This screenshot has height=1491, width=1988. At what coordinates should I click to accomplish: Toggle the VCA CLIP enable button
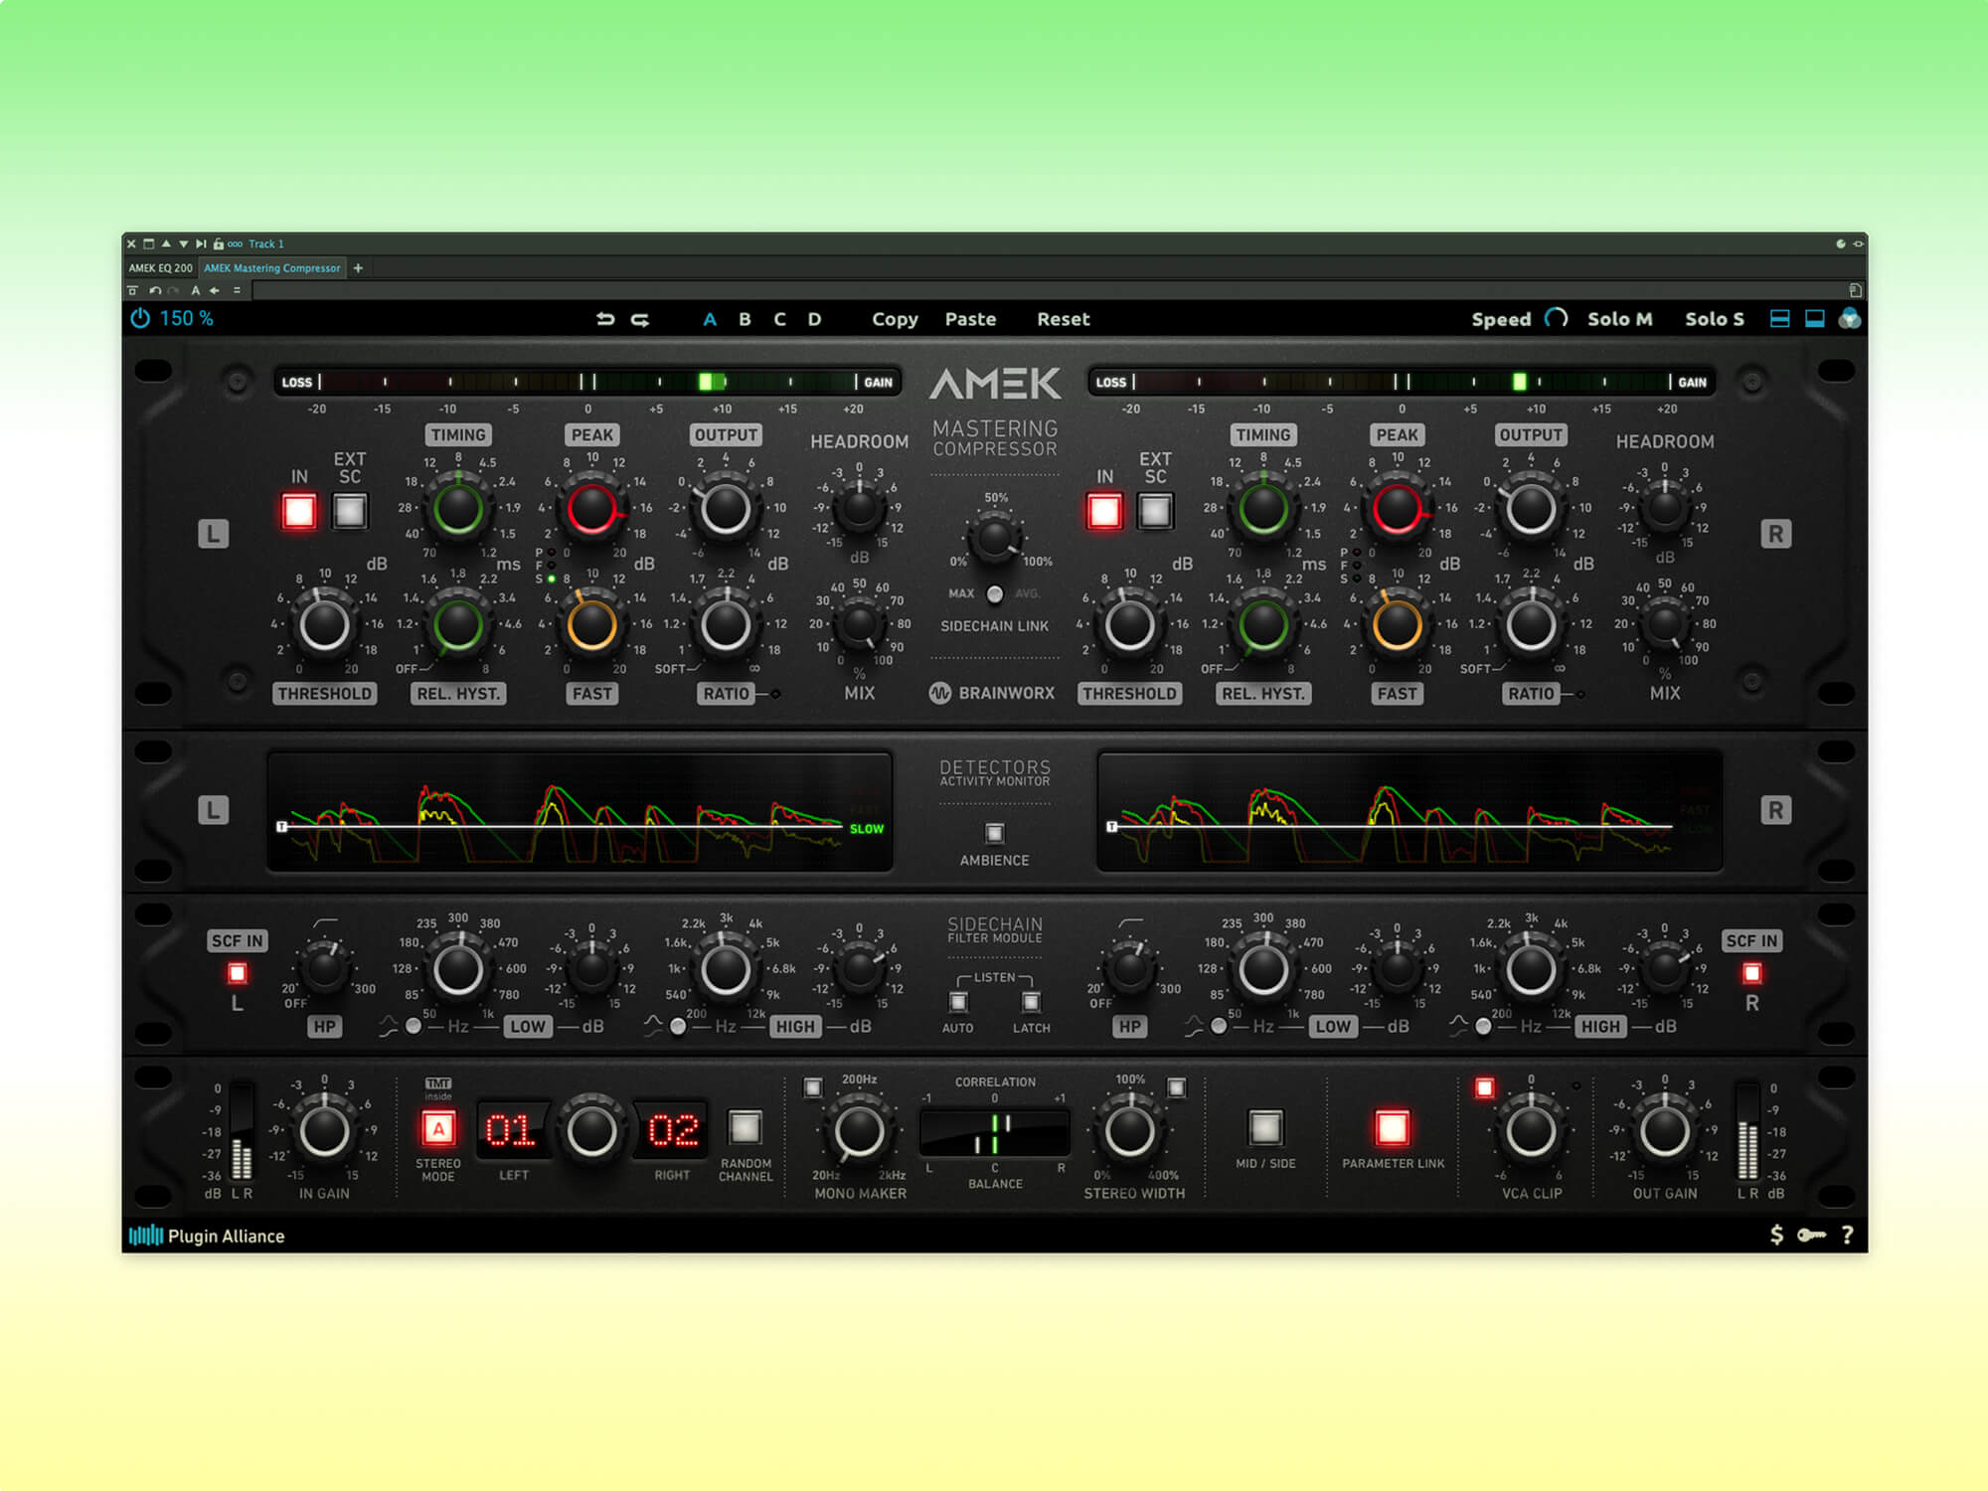click(x=1485, y=1087)
